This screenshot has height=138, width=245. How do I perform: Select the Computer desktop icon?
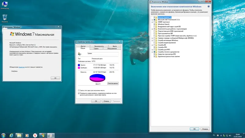click(x=5, y=5)
